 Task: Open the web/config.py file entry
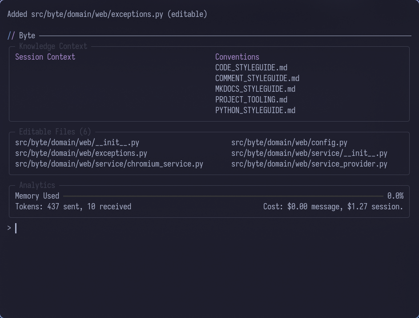click(x=289, y=143)
